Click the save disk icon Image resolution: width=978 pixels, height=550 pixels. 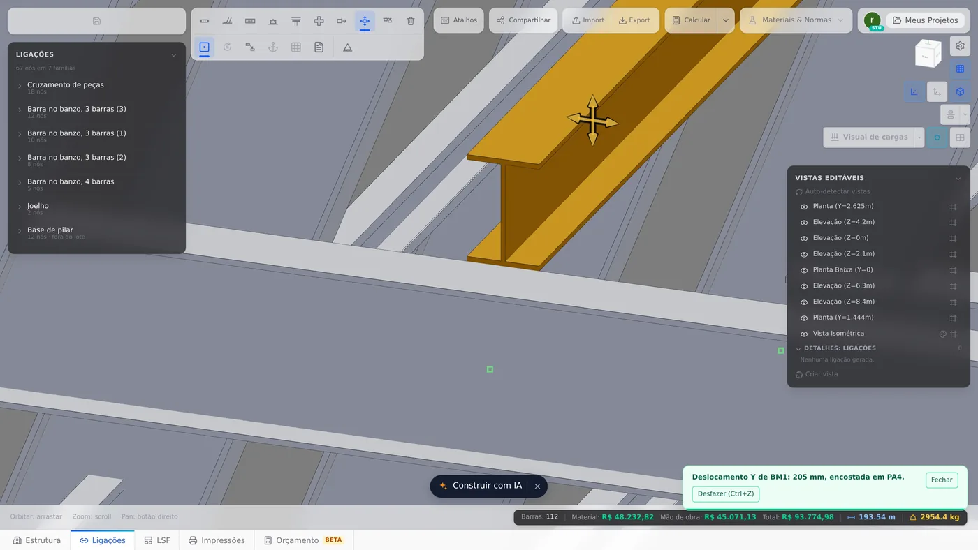click(96, 21)
